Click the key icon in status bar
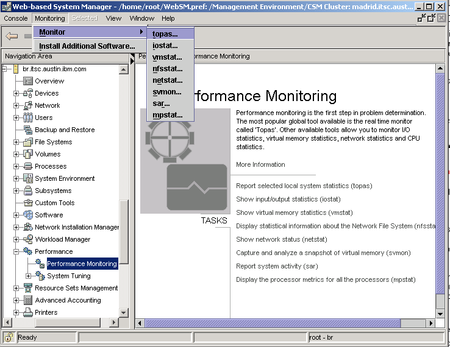This screenshot has height=347, width=450. 9,337
